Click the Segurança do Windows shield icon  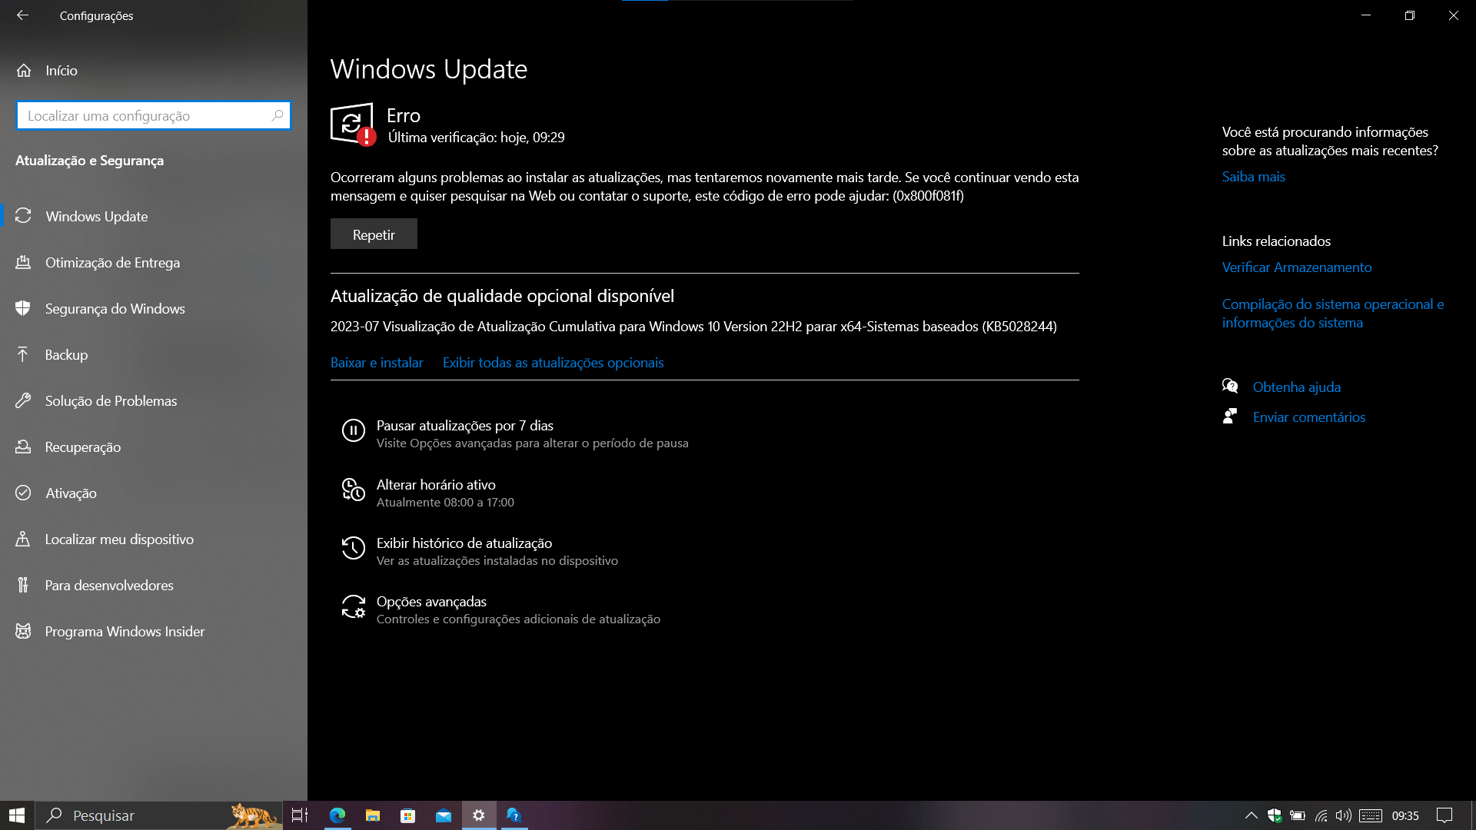click(23, 308)
